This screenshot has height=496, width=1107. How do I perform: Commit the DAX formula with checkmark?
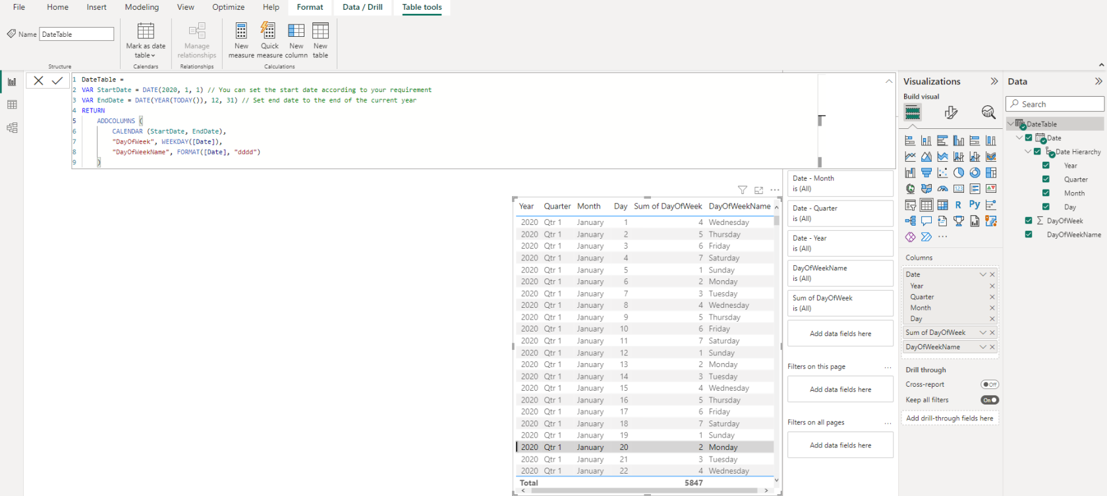pyautogui.click(x=57, y=80)
